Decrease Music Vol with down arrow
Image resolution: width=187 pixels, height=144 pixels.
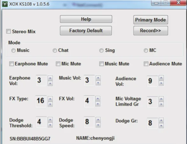[98, 83]
